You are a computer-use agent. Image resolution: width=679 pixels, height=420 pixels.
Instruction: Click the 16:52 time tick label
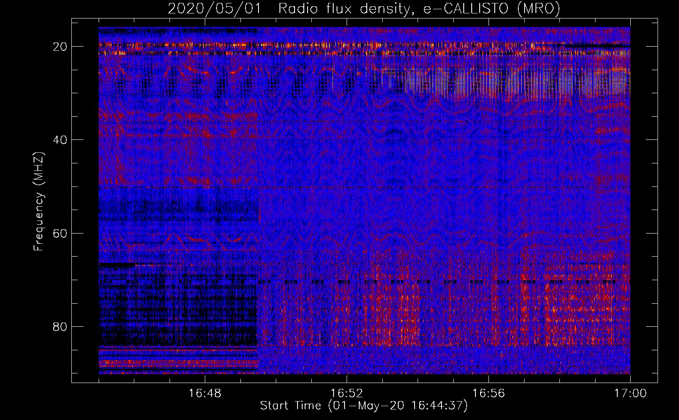tap(347, 394)
